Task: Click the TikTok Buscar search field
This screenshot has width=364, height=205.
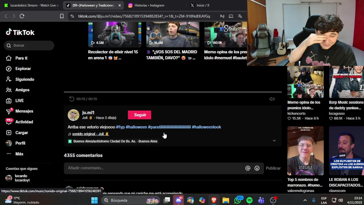Action: click(29, 46)
